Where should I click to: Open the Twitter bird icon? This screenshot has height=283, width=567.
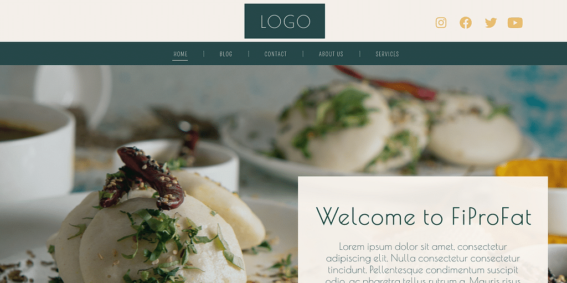point(491,23)
